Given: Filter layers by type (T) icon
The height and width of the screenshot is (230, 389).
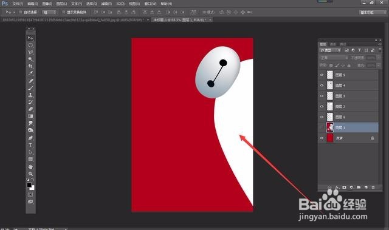Looking at the screenshot, I should pyautogui.click(x=359, y=50).
